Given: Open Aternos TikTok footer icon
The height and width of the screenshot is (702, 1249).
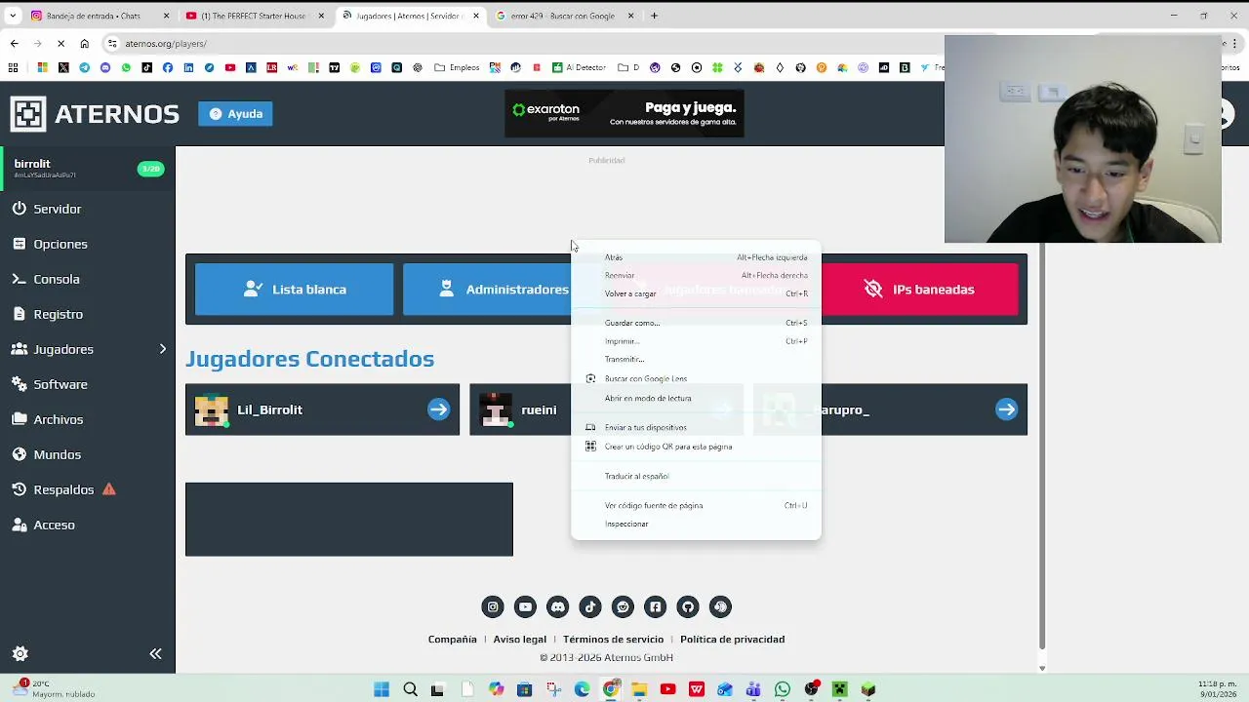Looking at the screenshot, I should click(590, 607).
